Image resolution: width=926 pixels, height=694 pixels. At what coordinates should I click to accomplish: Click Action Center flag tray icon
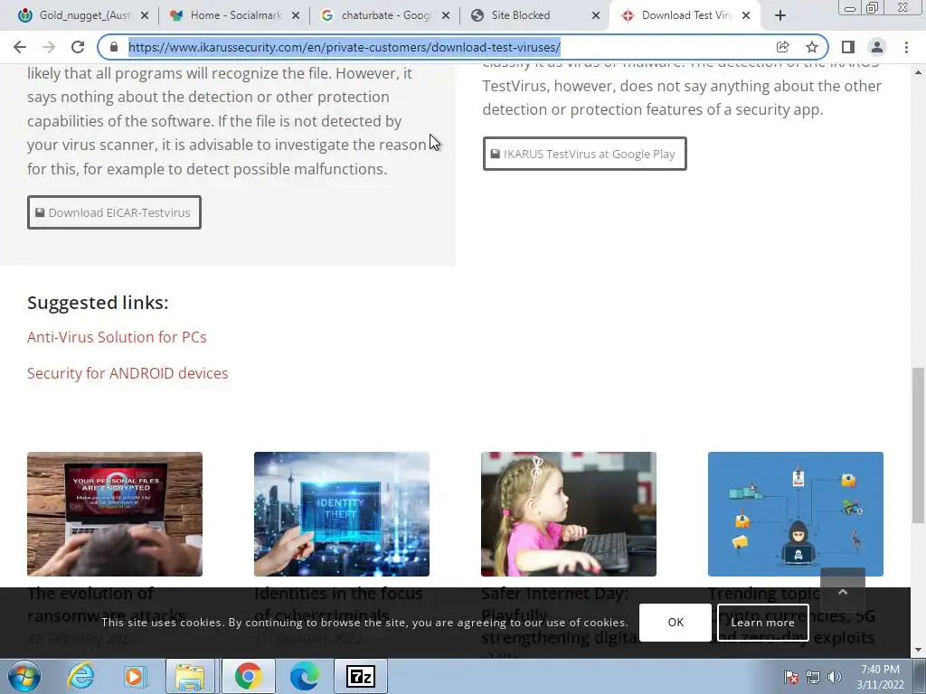pos(790,677)
